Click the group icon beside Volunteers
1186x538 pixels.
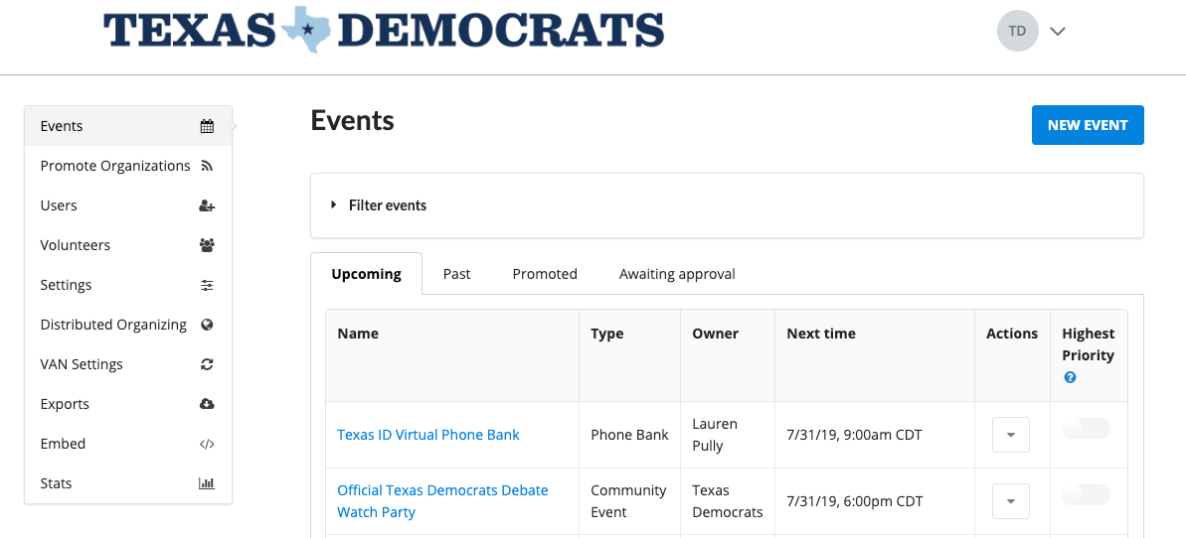click(x=207, y=245)
